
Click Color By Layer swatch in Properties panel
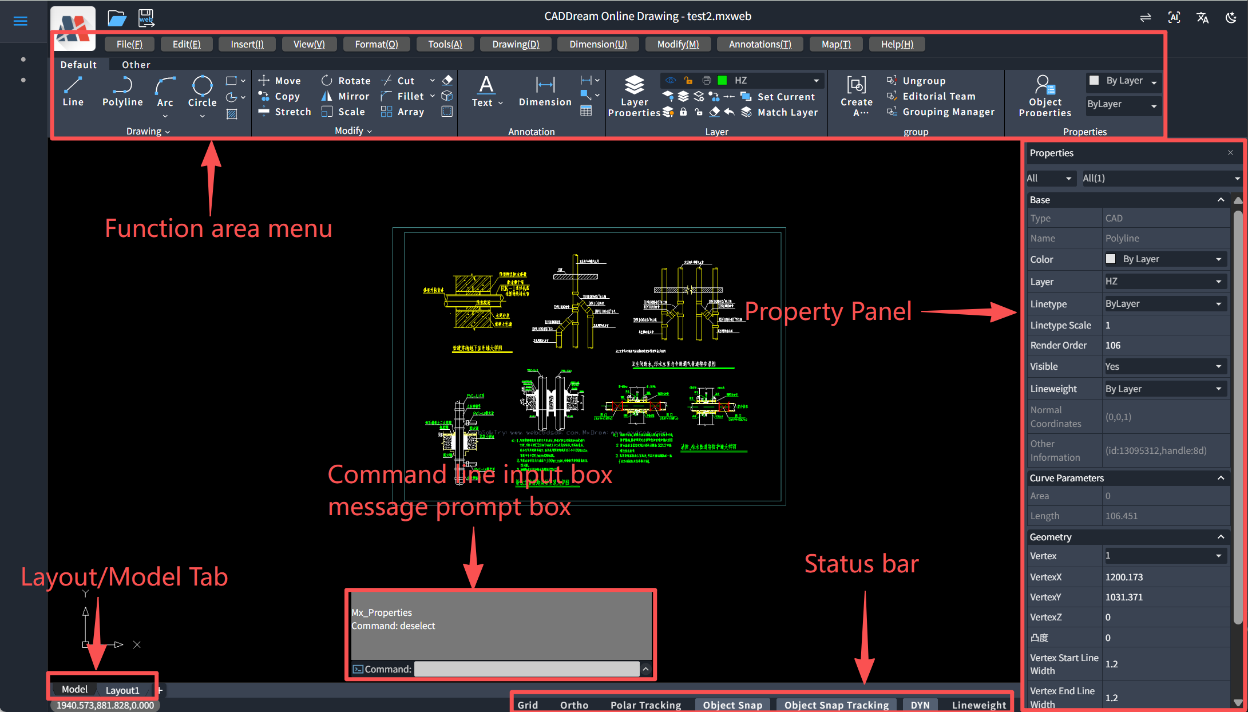tap(1111, 259)
